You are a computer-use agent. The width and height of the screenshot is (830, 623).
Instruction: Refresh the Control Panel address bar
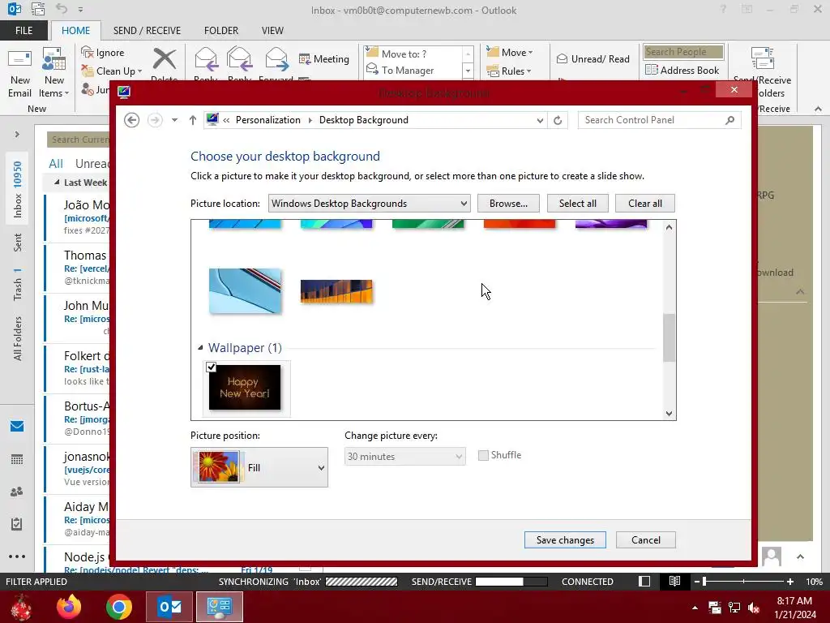[x=558, y=120]
